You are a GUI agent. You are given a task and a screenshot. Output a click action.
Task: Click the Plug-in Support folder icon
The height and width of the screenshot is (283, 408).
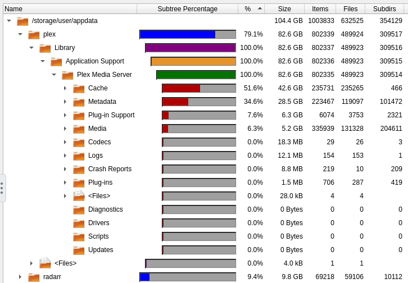(79, 116)
